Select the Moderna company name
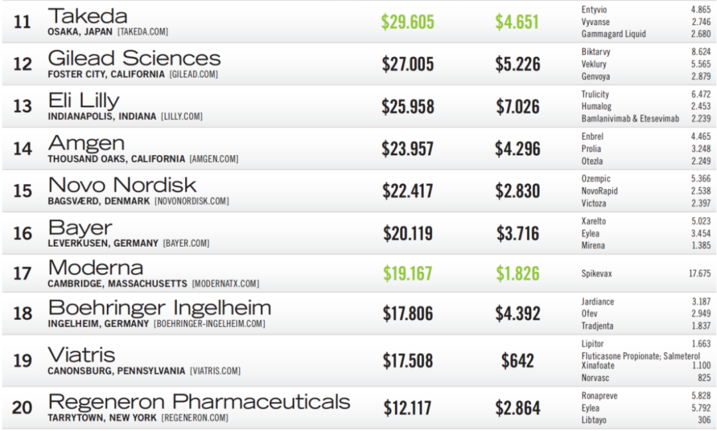 coord(96,268)
